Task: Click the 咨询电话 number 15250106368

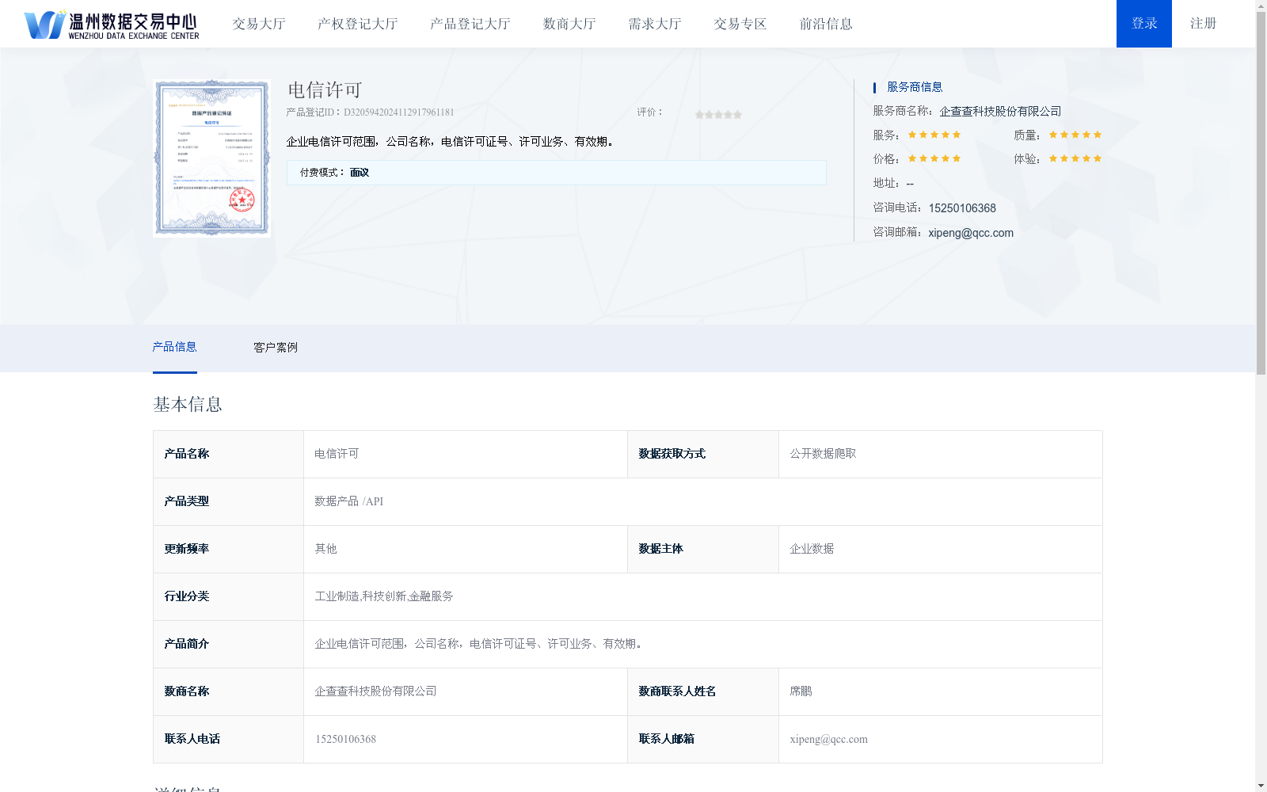Action: (x=962, y=208)
